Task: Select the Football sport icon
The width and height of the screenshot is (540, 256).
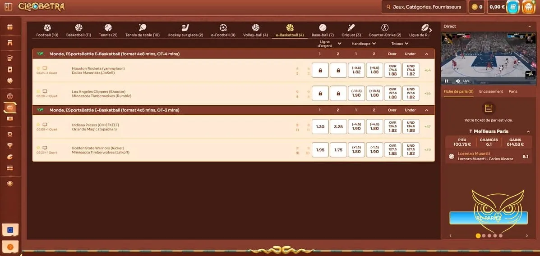Action: tap(47, 28)
